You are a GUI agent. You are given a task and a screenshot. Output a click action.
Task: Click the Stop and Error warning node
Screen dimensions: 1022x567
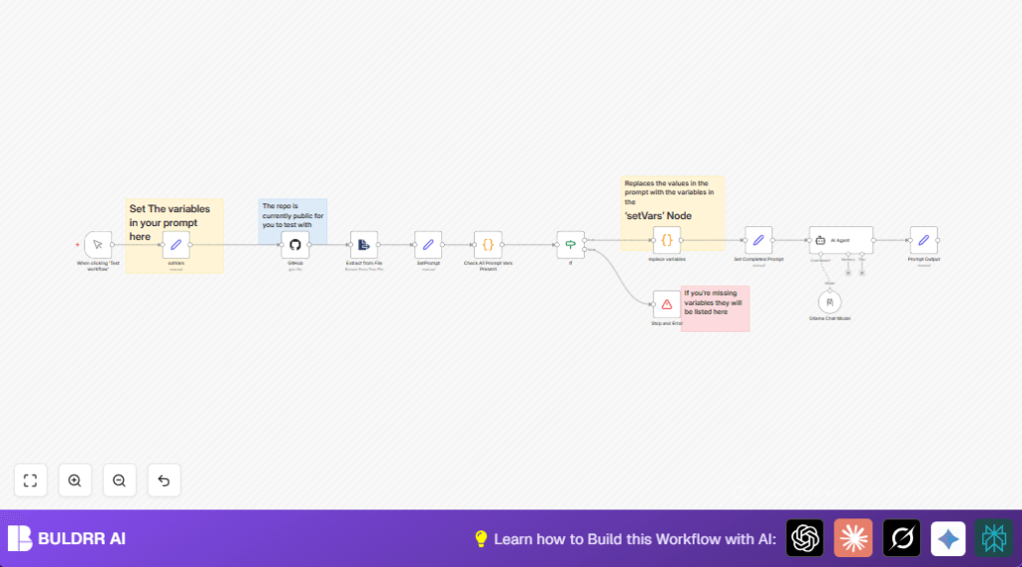(667, 304)
